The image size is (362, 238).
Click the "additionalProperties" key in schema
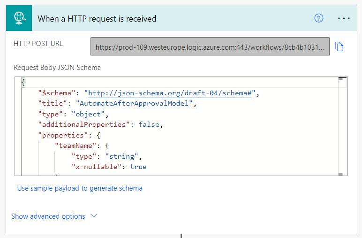(x=84, y=124)
